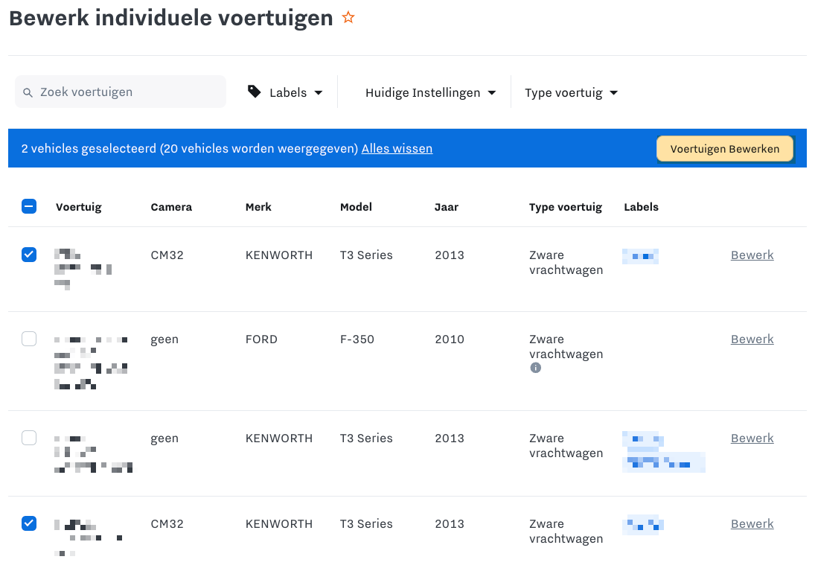815x574 pixels.
Task: Uncheck the first KENWORTH CM32 row checkbox
Action: coord(29,255)
